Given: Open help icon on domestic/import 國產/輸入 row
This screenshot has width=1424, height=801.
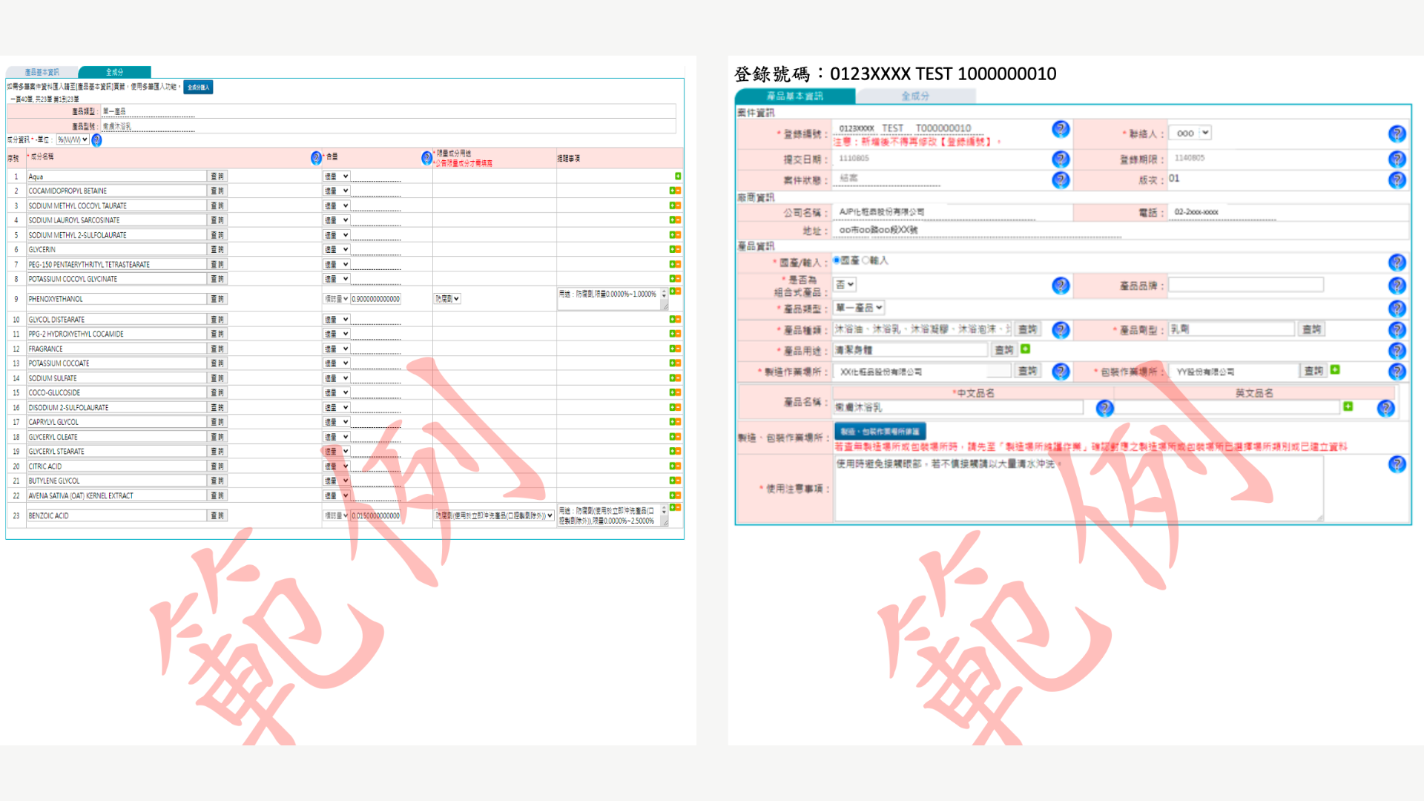Looking at the screenshot, I should (x=1397, y=263).
